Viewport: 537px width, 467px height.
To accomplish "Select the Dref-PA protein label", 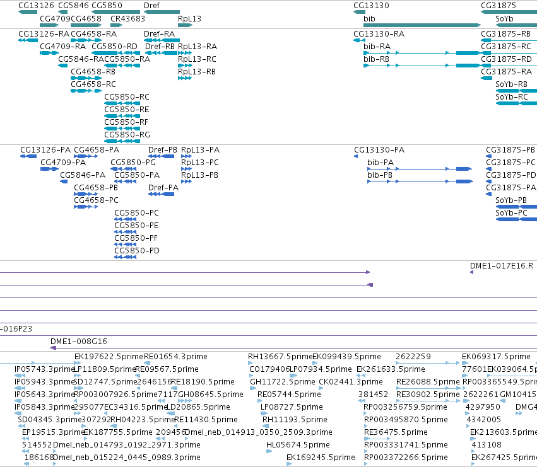I will pos(163,188).
